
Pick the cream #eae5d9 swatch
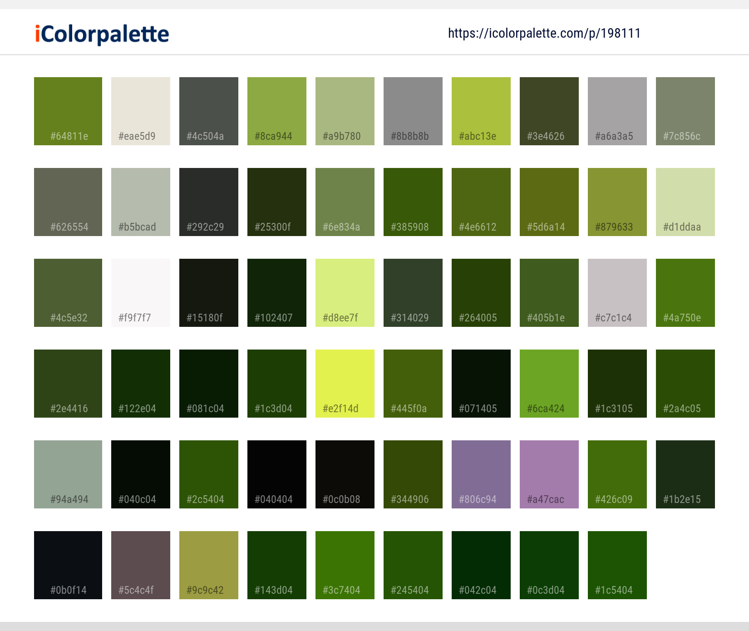pyautogui.click(x=141, y=111)
